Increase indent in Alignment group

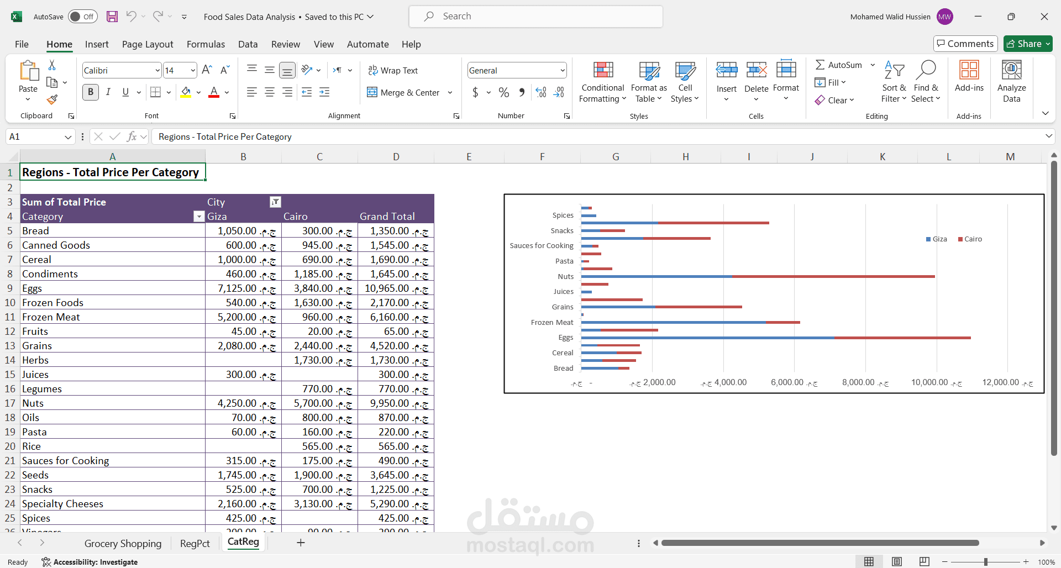tap(324, 92)
